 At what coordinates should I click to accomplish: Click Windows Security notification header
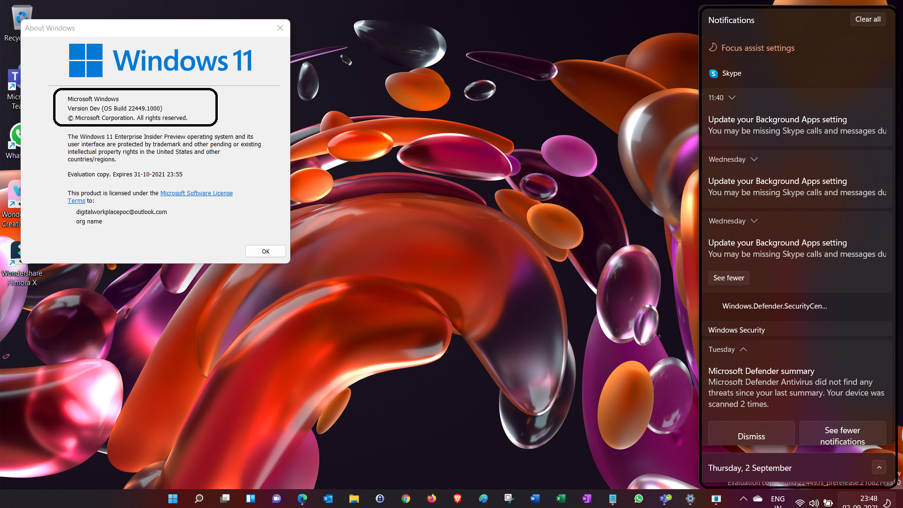736,330
